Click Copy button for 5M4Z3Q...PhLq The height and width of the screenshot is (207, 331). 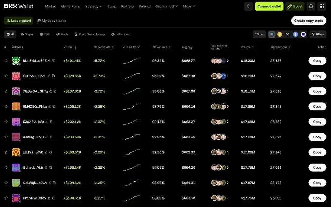point(317,106)
